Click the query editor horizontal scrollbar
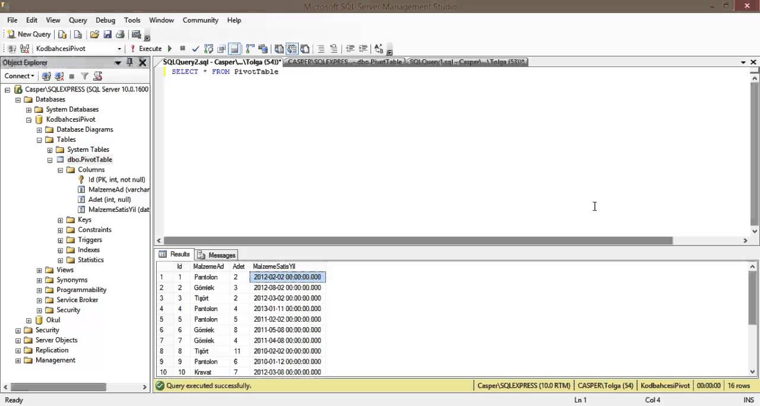Screen dimensions: 760x406 [x=418, y=240]
